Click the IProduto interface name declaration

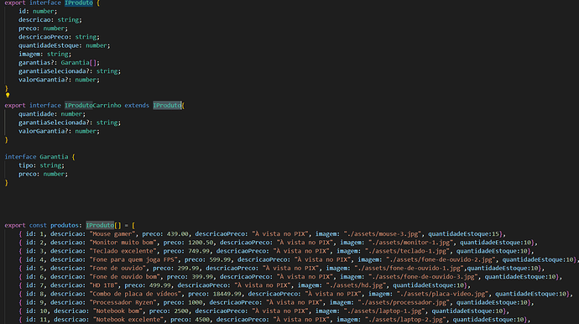tap(79, 3)
